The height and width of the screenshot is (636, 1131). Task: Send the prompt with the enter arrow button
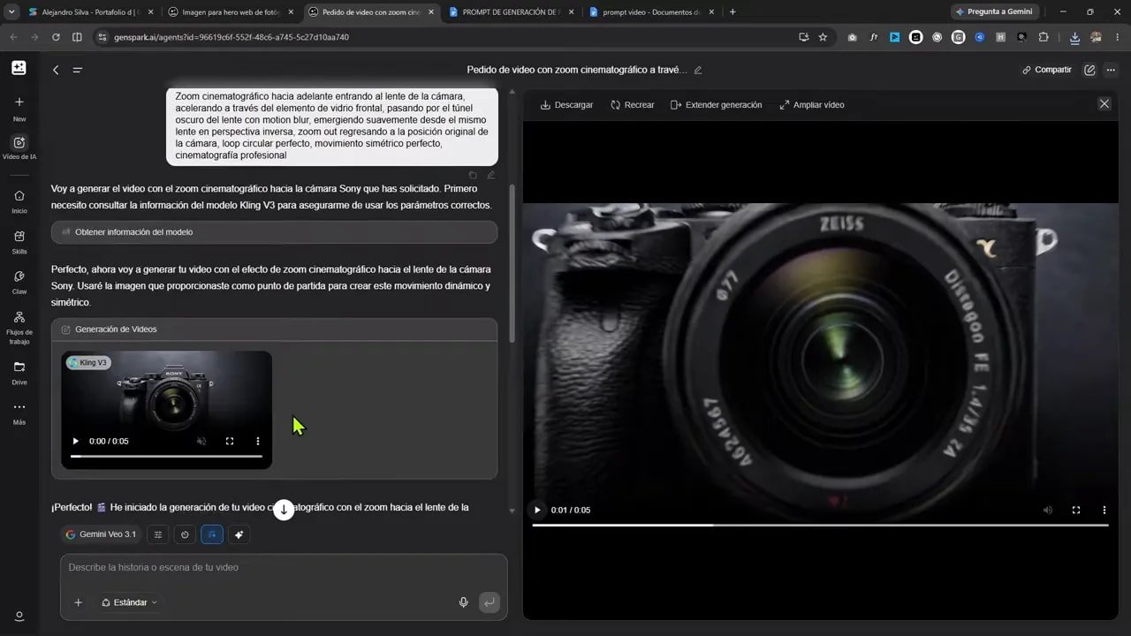pyautogui.click(x=489, y=602)
